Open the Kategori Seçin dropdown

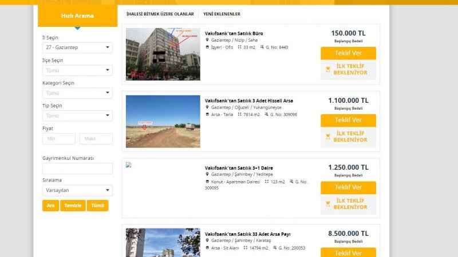pyautogui.click(x=77, y=93)
